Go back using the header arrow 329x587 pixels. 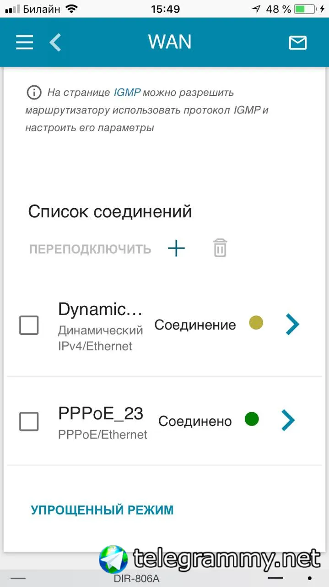click(x=55, y=43)
